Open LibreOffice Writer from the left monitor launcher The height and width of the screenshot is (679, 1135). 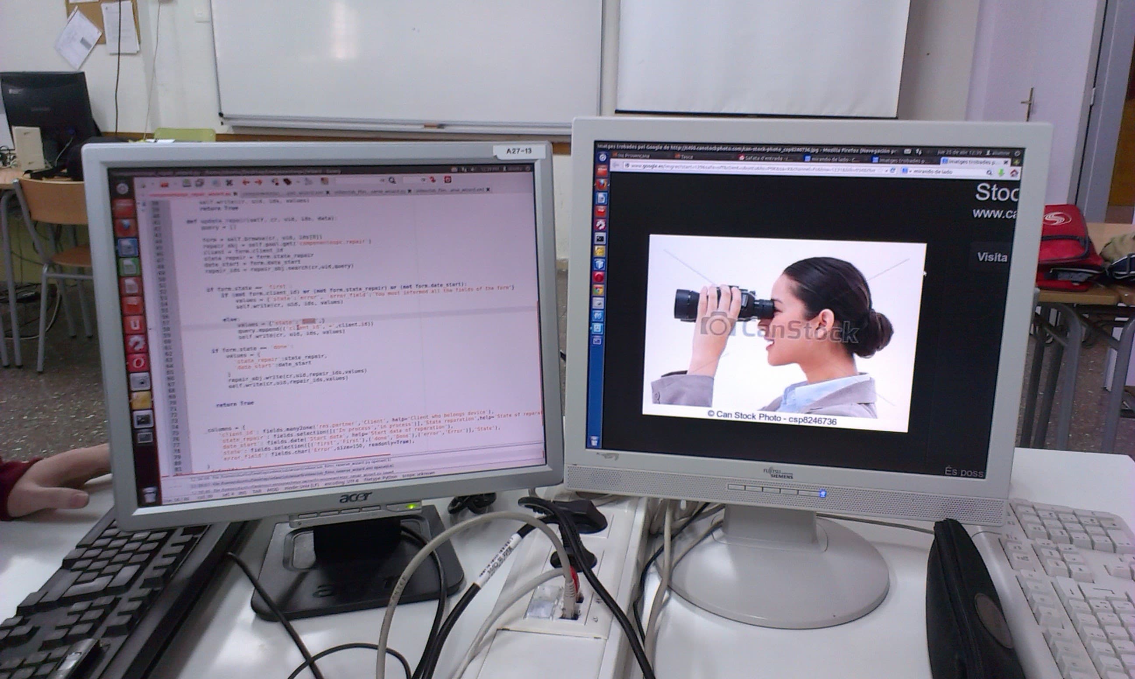[128, 247]
